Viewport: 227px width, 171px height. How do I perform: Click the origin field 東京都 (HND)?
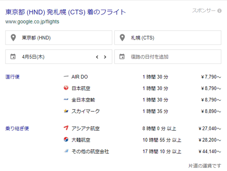point(59,38)
